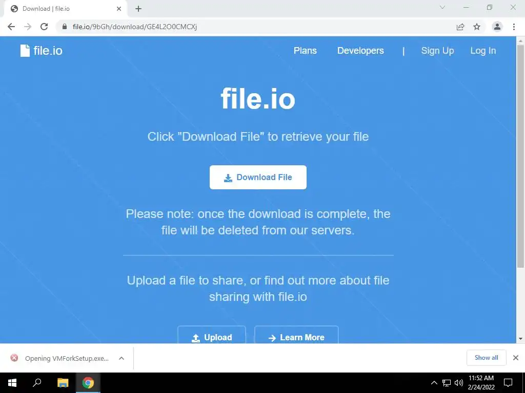This screenshot has height=393, width=525.
Task: Click Show all downloads
Action: [486, 358]
